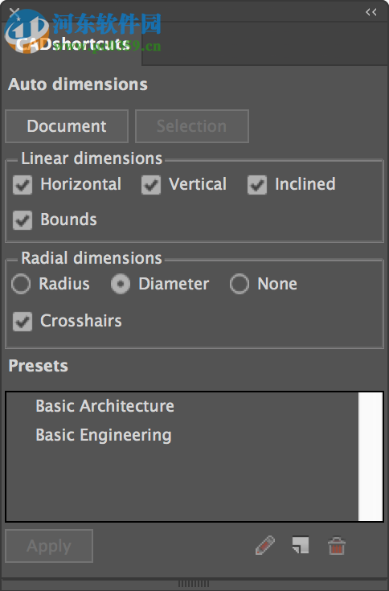This screenshot has width=389, height=591.
Task: Choose None for radial dimensions
Action: [x=240, y=284]
